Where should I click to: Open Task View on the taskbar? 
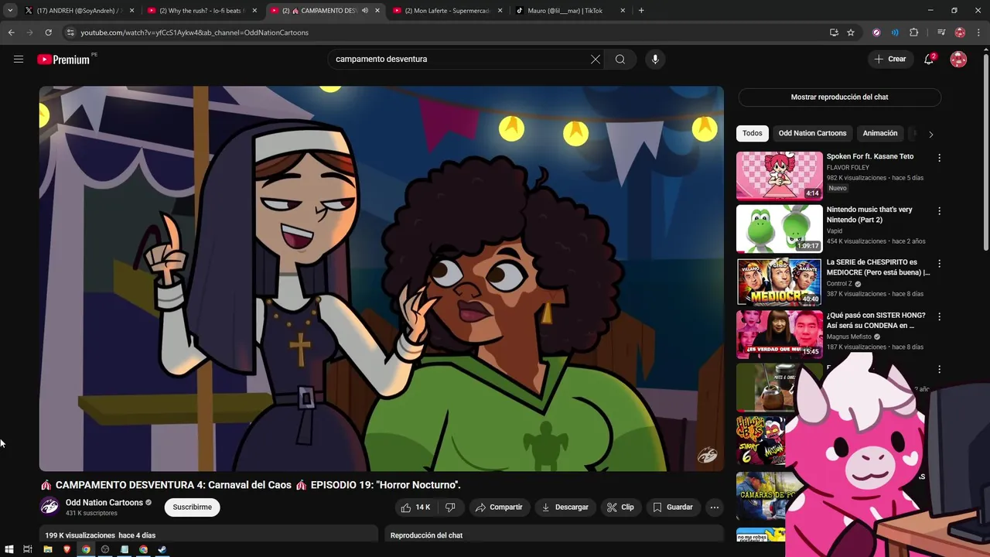click(x=28, y=549)
